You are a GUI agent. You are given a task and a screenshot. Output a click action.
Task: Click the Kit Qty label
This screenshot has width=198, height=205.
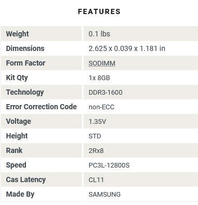(17, 78)
